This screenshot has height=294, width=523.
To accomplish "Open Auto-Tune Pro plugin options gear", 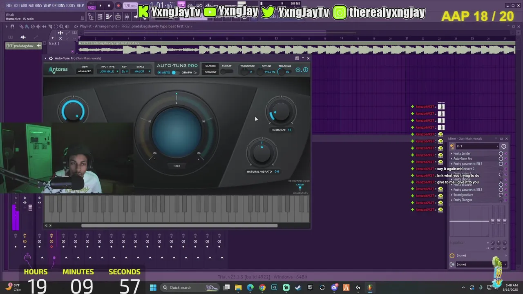I will pos(51,58).
